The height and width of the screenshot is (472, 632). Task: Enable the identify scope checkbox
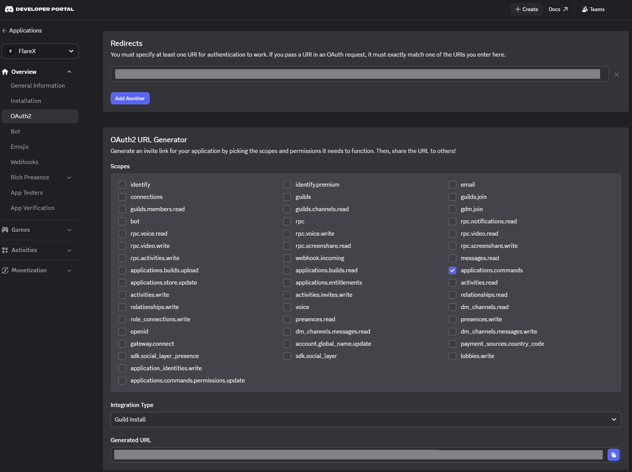(x=122, y=185)
